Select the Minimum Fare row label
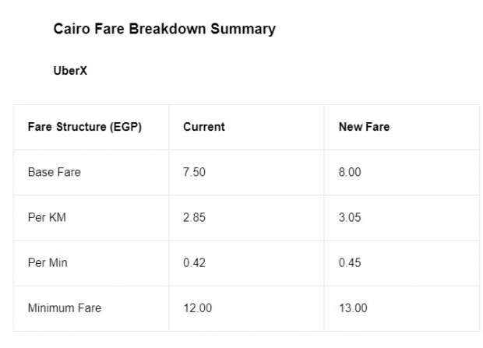Image resolution: width=483 pixels, height=348 pixels. [x=65, y=308]
